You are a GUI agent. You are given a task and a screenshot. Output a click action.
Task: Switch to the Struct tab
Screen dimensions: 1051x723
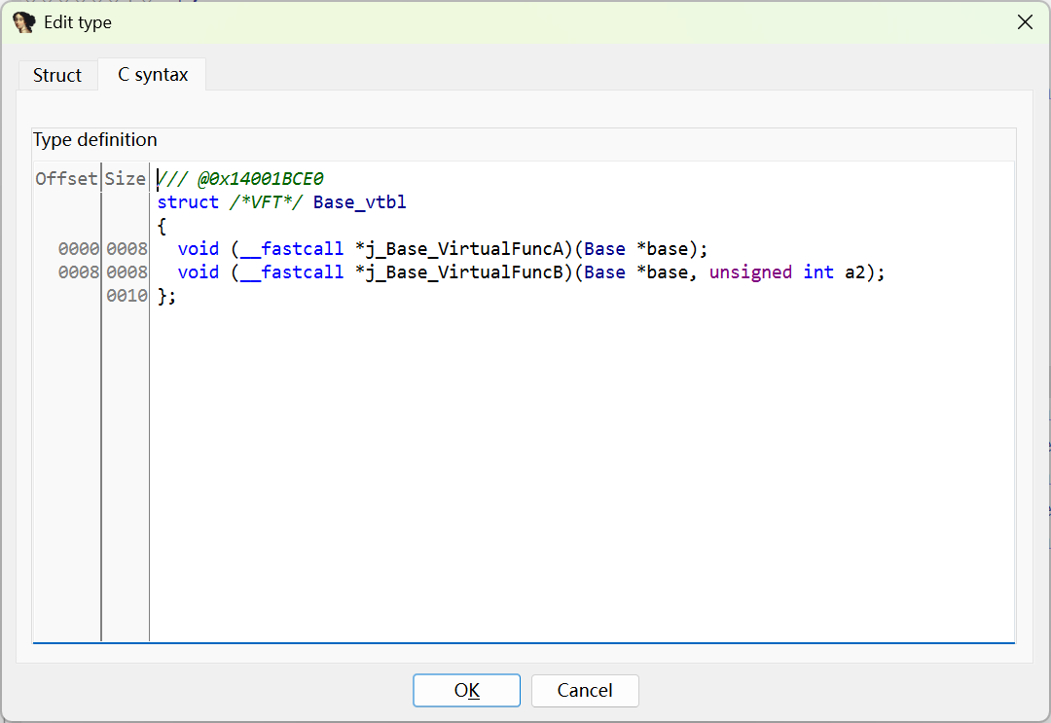(x=57, y=75)
